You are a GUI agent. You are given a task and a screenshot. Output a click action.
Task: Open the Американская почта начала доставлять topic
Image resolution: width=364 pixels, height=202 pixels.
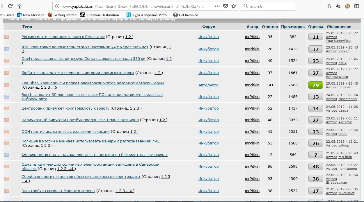[95, 155]
